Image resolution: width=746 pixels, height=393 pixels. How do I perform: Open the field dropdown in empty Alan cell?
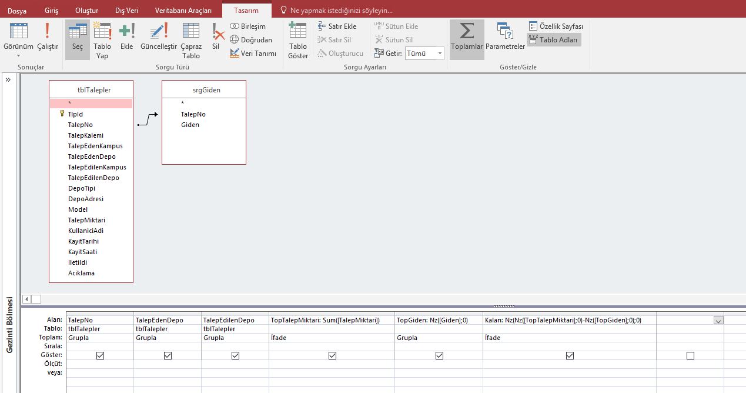pyautogui.click(x=718, y=320)
